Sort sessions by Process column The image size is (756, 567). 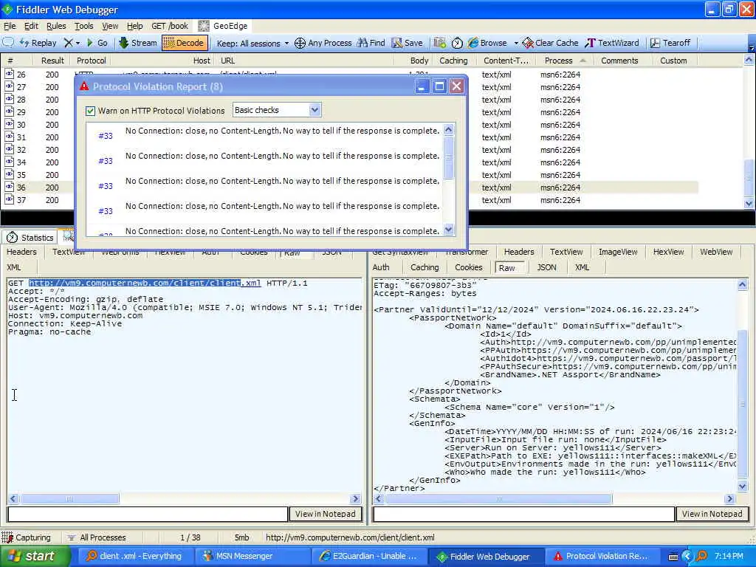(565, 61)
